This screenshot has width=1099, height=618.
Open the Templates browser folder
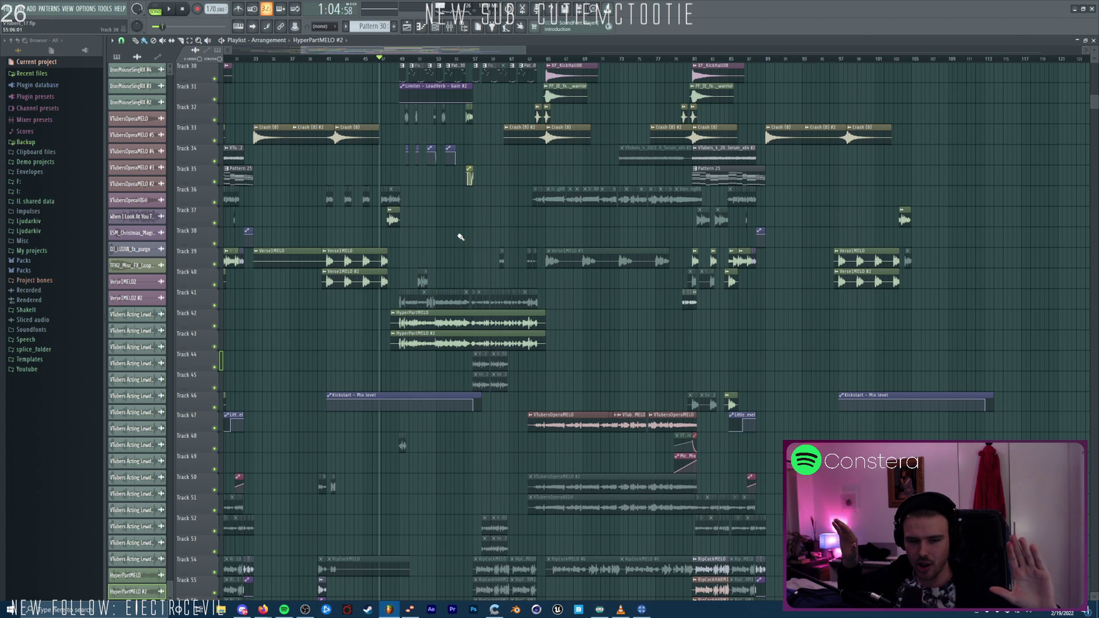(x=30, y=359)
